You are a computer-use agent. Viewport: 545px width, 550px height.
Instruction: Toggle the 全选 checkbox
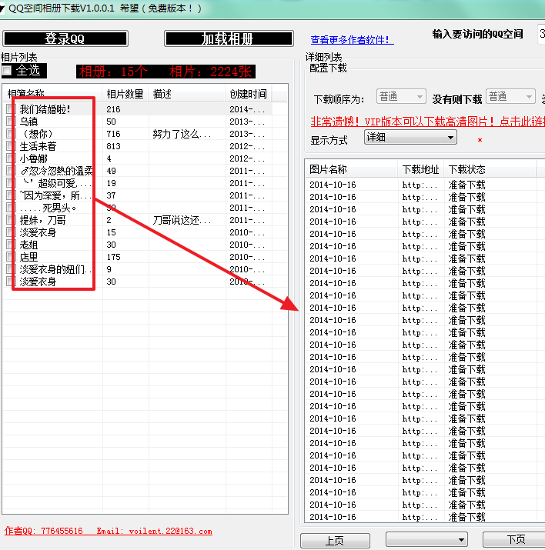[7, 71]
